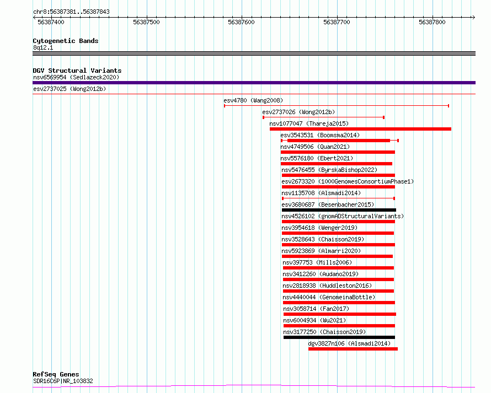Click the nsv3058714 (Fan2017) label
Viewport: 491px width, 393px height.
tap(316, 309)
